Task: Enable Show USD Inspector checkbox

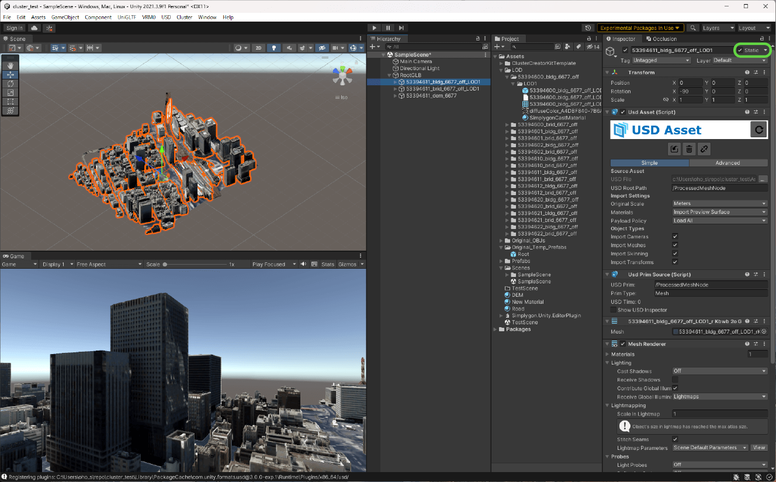Action: coord(613,310)
